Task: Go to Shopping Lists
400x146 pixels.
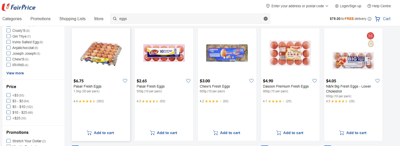Action: click(72, 19)
